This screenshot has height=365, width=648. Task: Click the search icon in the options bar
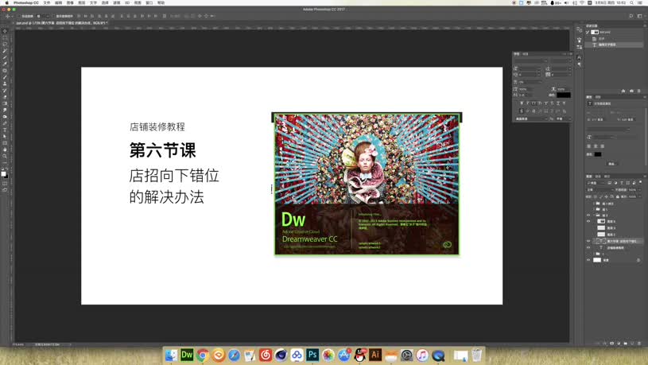(x=631, y=16)
